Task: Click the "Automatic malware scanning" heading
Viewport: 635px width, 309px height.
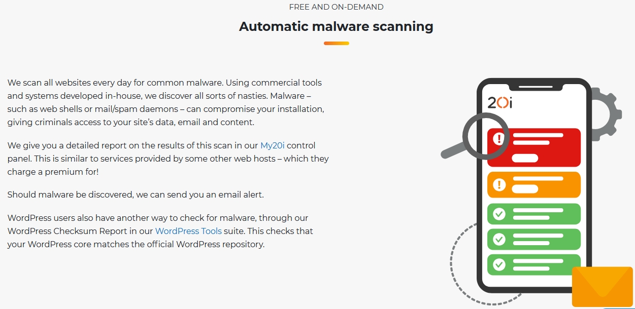Action: pyautogui.click(x=336, y=26)
